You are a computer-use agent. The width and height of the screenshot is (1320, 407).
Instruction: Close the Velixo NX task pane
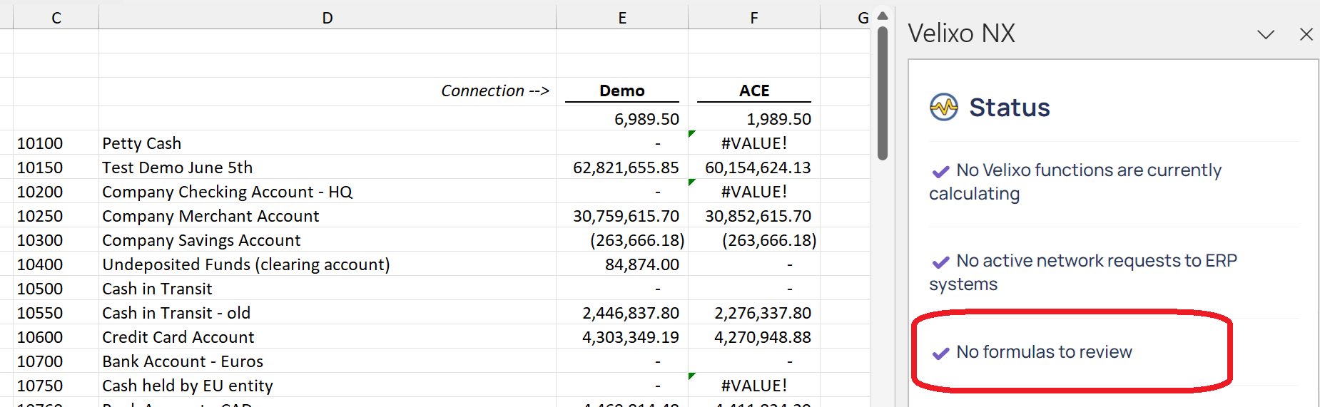coord(1306,34)
